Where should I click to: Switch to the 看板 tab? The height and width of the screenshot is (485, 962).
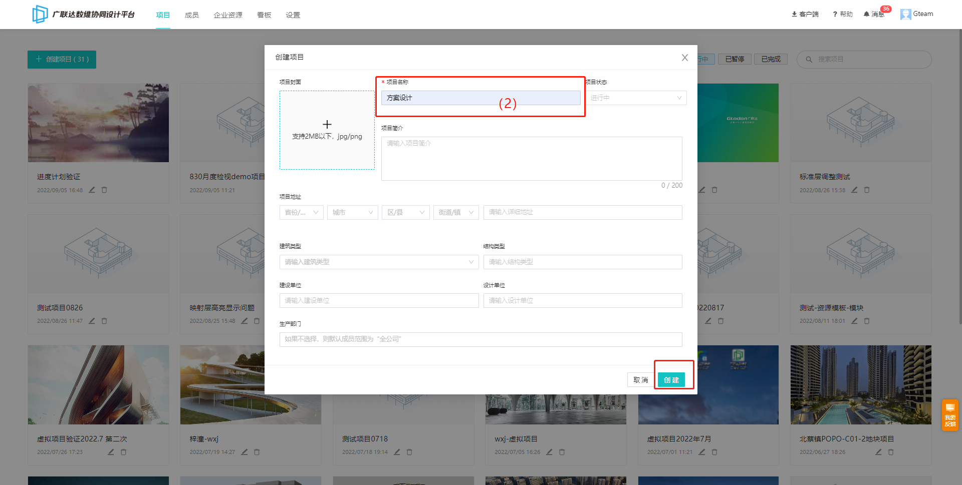(264, 15)
